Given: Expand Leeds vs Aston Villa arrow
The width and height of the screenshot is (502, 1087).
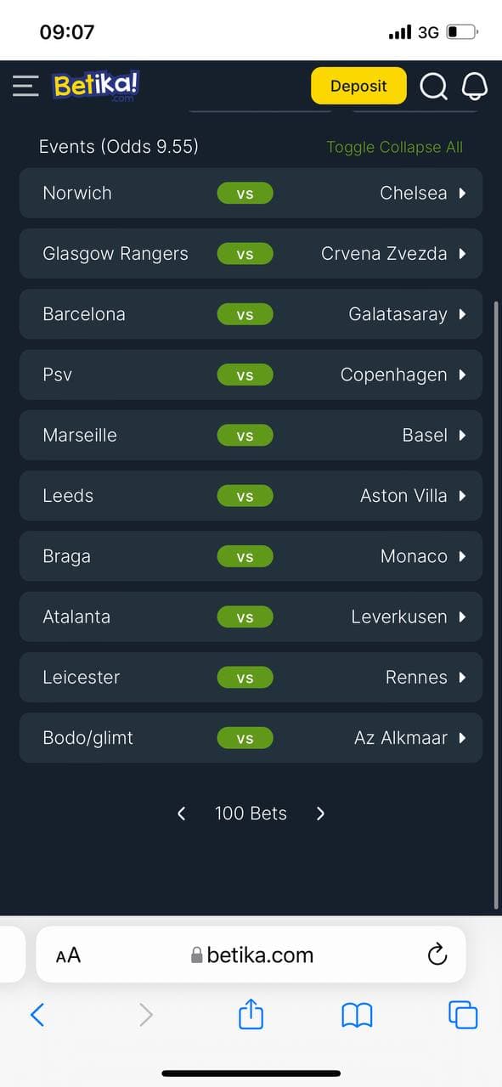Looking at the screenshot, I should tap(462, 496).
